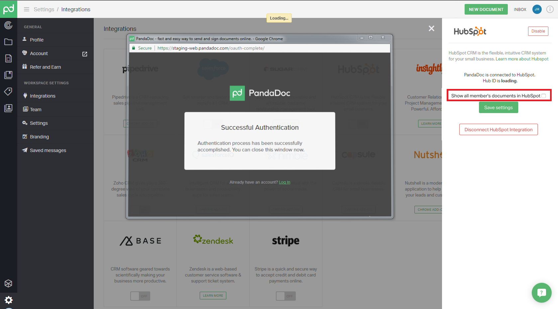Click the NEW DOCUMENT button
Screen dimensions: 558x309
pos(486,9)
